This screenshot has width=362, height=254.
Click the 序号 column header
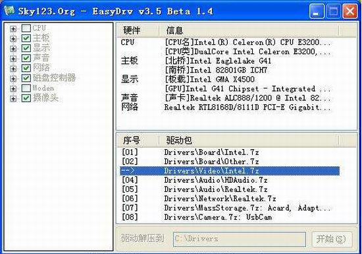[x=138, y=140]
